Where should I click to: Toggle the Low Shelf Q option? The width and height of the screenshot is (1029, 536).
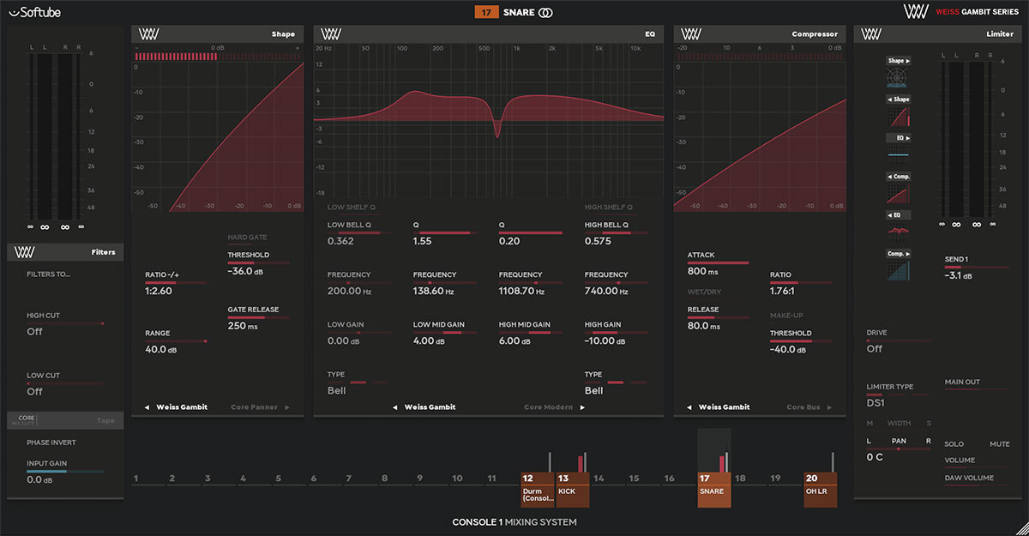point(352,208)
